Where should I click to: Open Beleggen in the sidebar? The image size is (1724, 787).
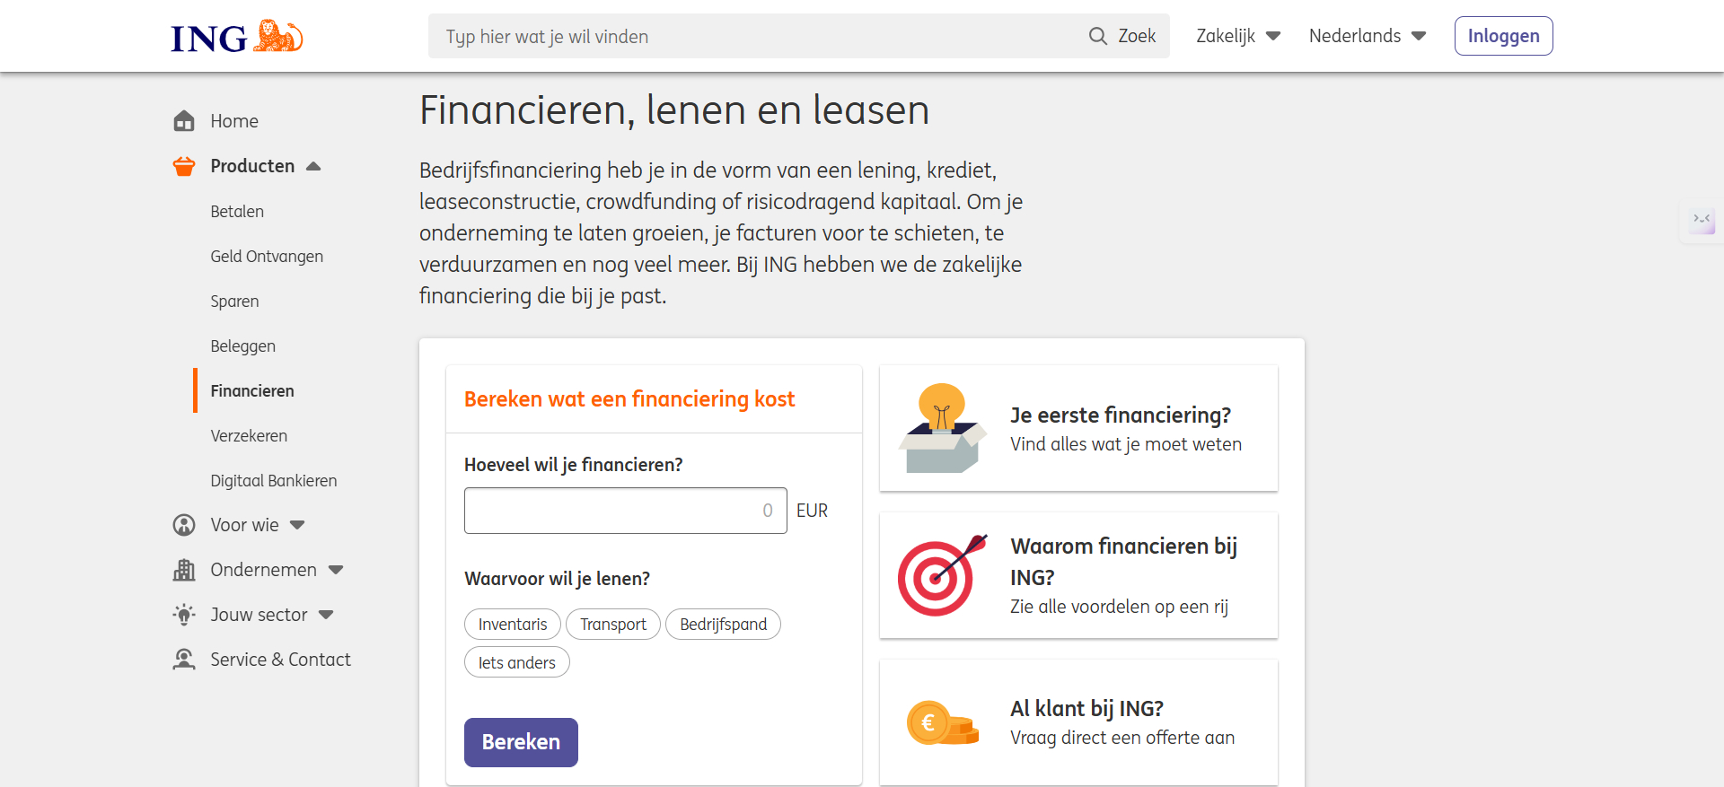coord(242,346)
